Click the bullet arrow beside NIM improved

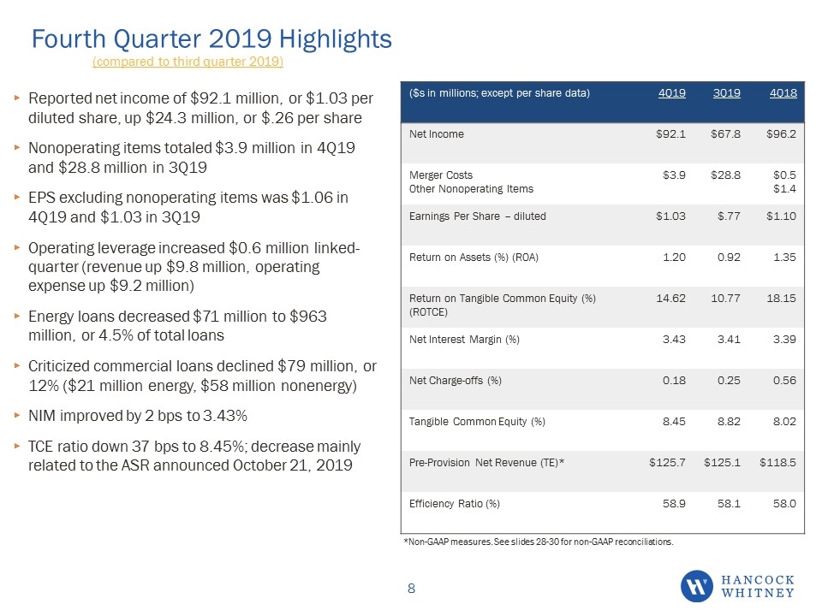(17, 416)
